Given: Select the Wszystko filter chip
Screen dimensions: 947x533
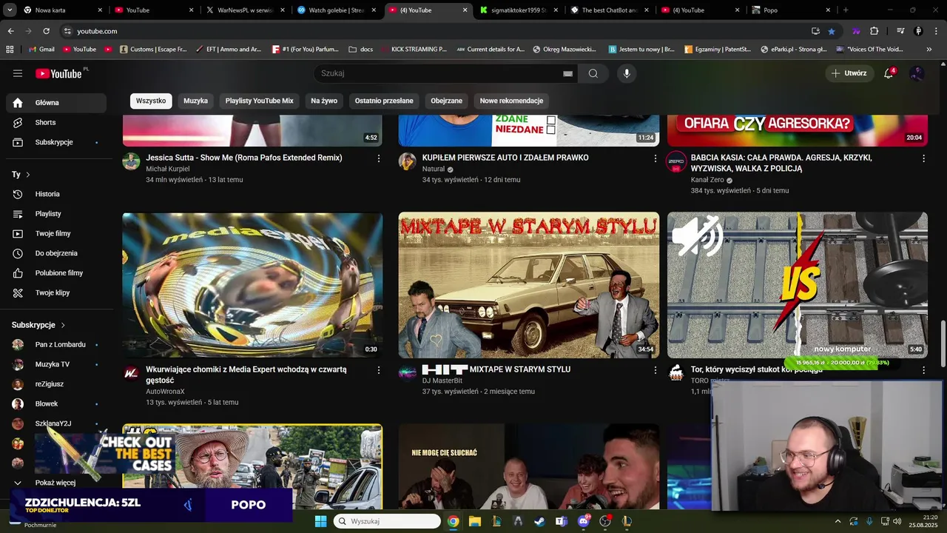Looking at the screenshot, I should click(x=151, y=101).
